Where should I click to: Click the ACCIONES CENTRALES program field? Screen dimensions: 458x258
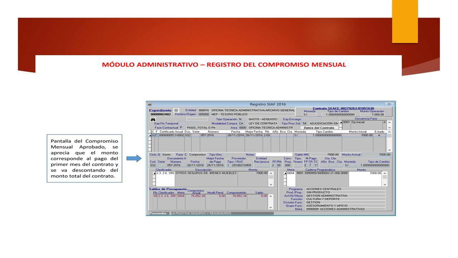[345, 189]
